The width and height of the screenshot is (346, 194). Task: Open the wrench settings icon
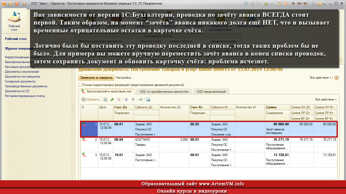[x=314, y=4]
